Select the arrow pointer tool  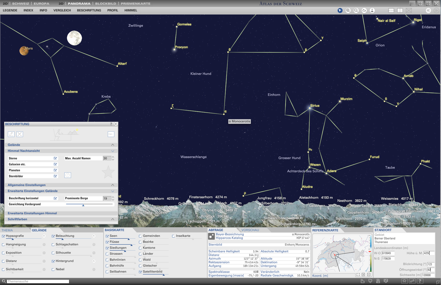coord(340,10)
